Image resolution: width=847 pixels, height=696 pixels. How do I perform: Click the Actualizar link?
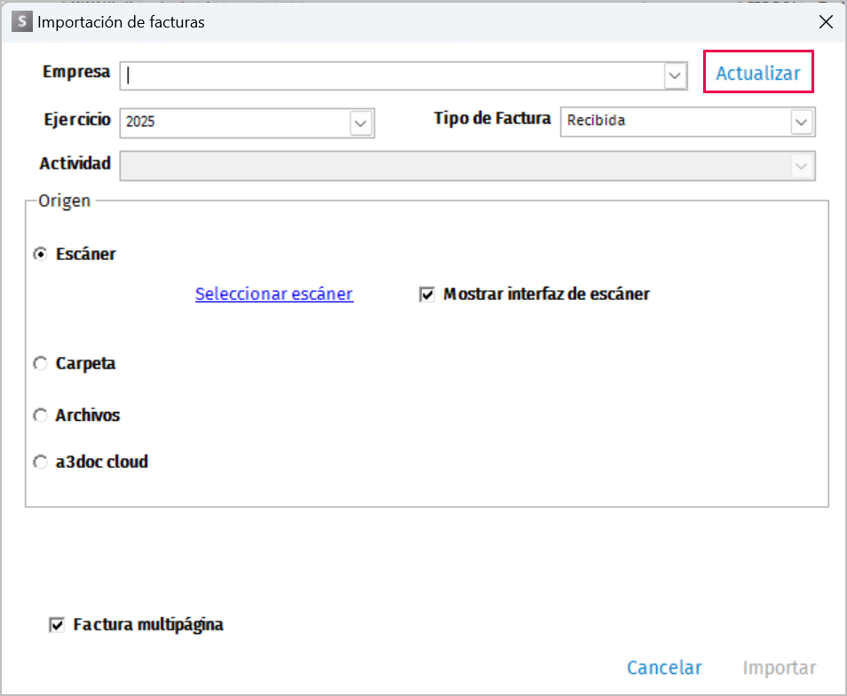coord(758,74)
